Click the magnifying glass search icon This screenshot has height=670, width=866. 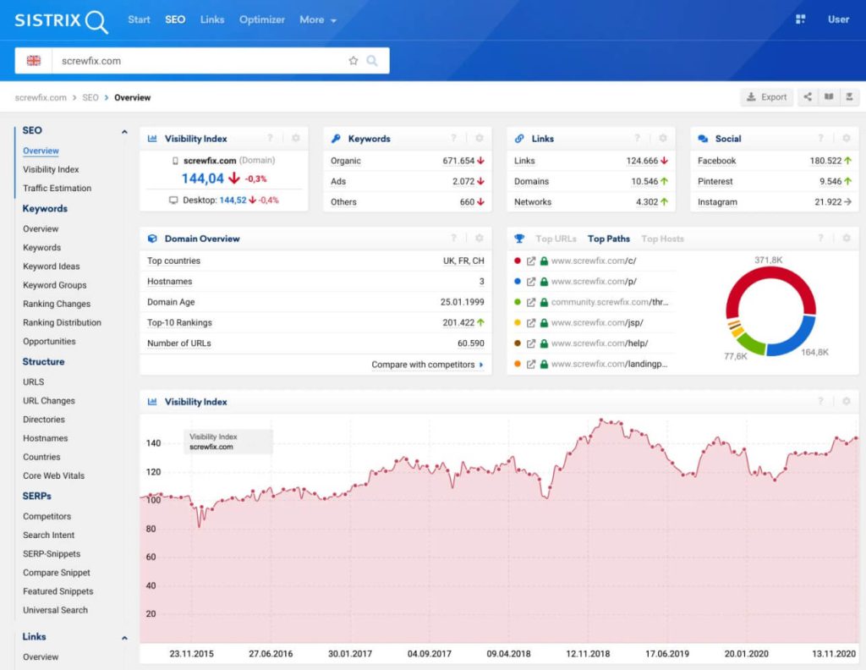click(372, 61)
